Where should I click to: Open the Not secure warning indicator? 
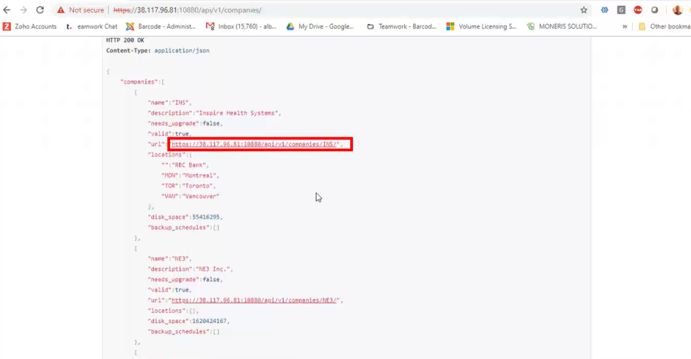pos(80,10)
